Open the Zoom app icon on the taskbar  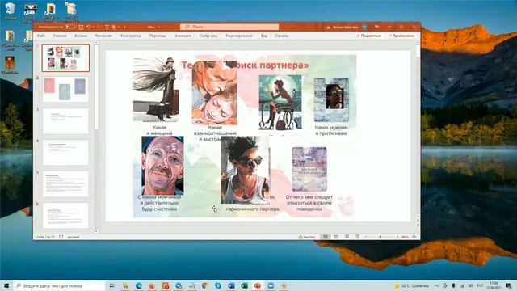coord(271,285)
